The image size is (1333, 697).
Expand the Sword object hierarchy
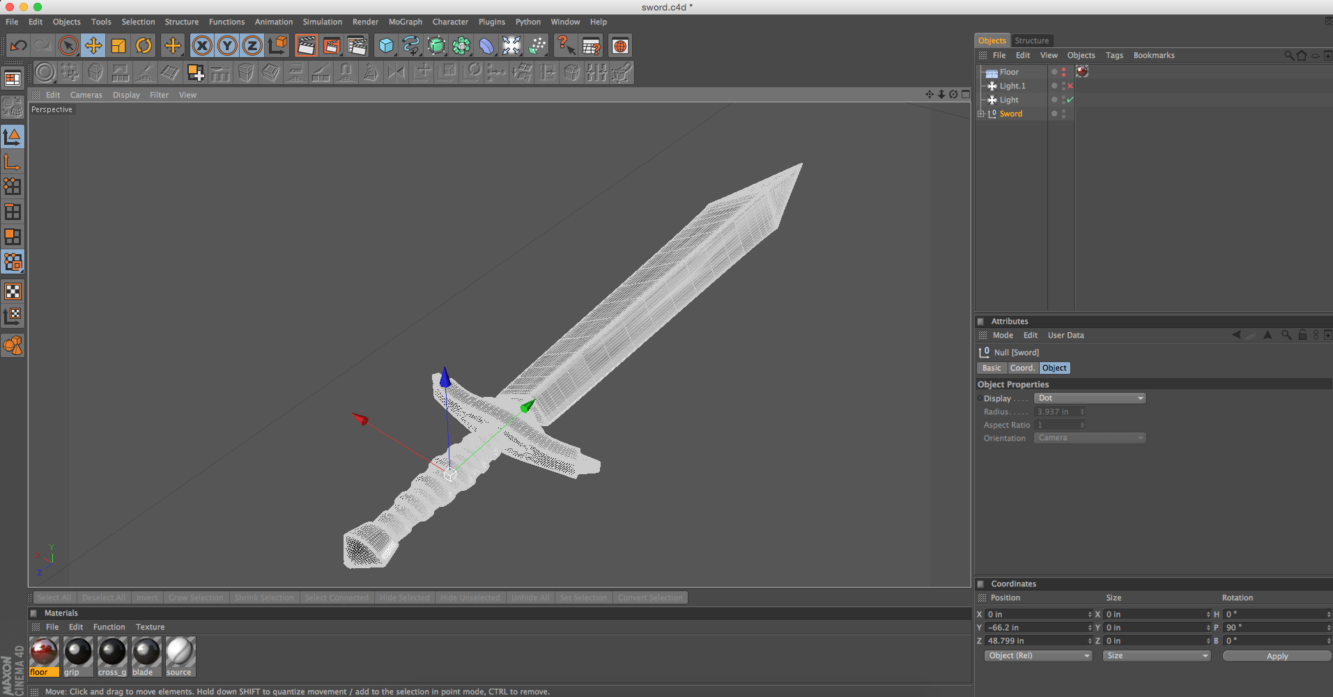980,113
